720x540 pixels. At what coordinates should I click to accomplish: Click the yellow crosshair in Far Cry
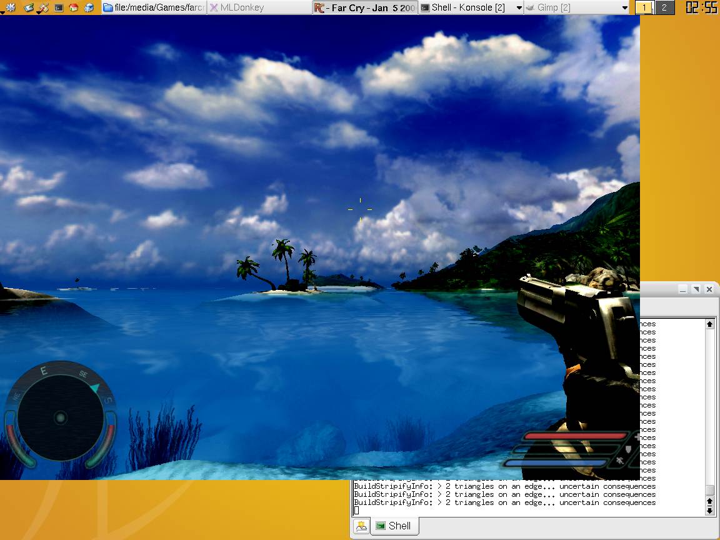[x=361, y=209]
